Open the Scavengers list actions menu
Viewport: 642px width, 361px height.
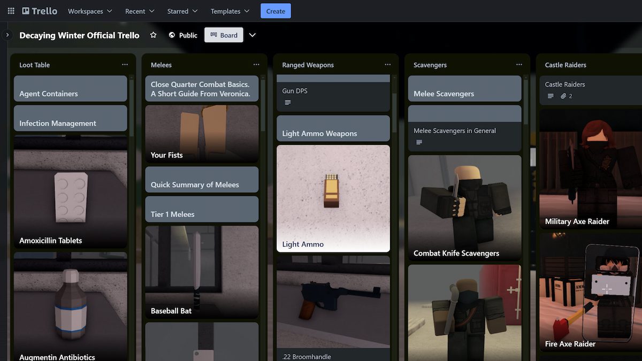[x=518, y=65]
